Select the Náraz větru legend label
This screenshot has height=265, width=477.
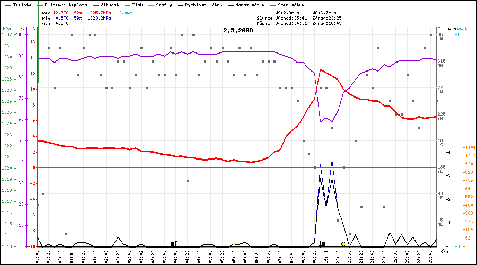click(250, 5)
